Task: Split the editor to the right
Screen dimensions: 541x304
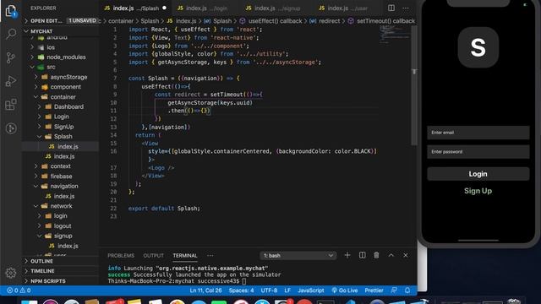Action: tap(391, 8)
